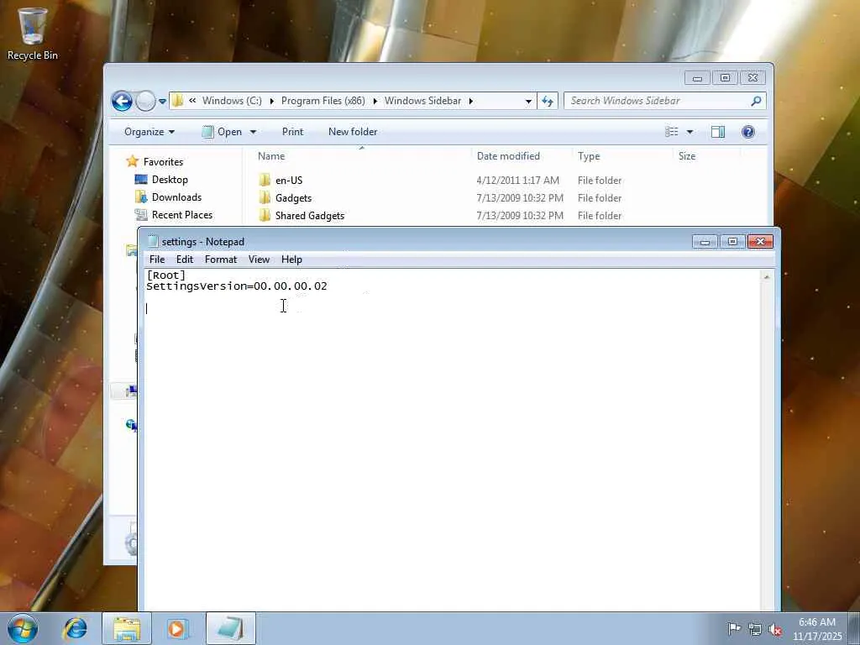Open the Organize menu
This screenshot has width=860, height=645.
(149, 132)
